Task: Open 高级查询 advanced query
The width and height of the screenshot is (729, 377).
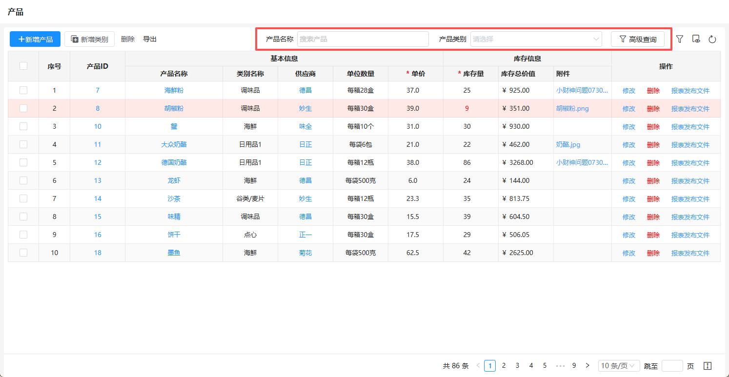Action: click(x=637, y=39)
